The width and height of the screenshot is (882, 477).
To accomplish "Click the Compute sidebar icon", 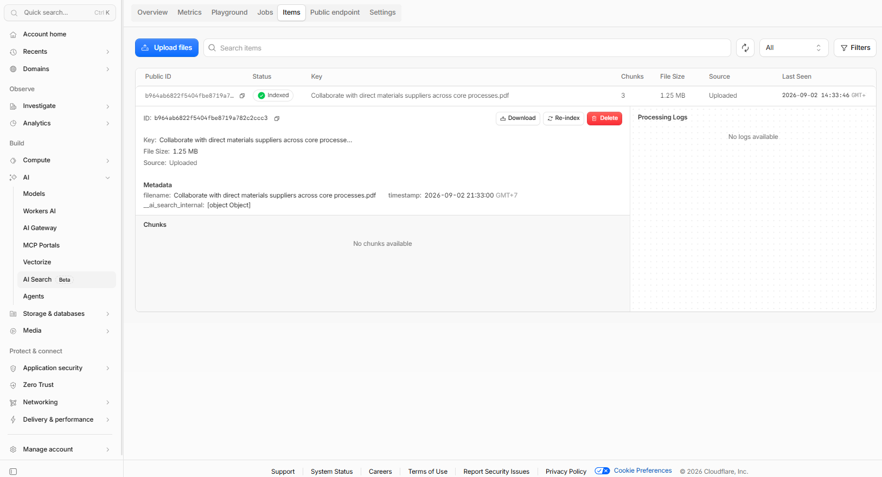I will tap(13, 161).
